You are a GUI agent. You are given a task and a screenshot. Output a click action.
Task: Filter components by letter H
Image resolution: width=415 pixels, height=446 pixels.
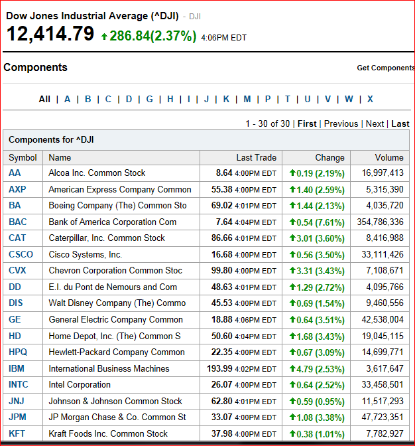[170, 99]
